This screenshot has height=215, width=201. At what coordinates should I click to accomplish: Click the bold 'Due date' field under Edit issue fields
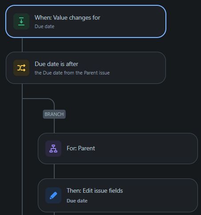click(77, 201)
